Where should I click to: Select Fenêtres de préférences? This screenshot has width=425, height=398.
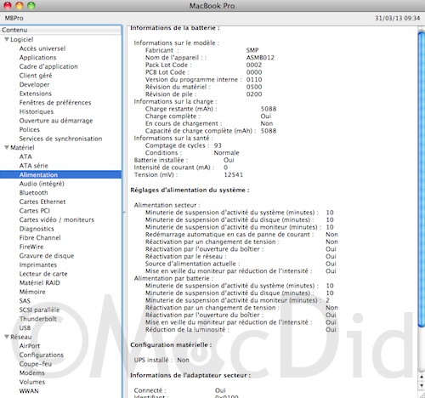pyautogui.click(x=55, y=103)
